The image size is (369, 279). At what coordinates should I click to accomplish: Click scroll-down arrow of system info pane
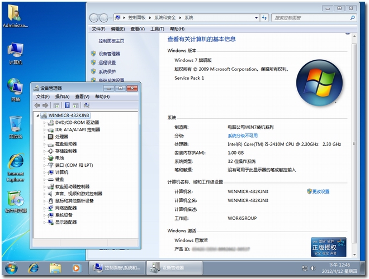click(354, 255)
